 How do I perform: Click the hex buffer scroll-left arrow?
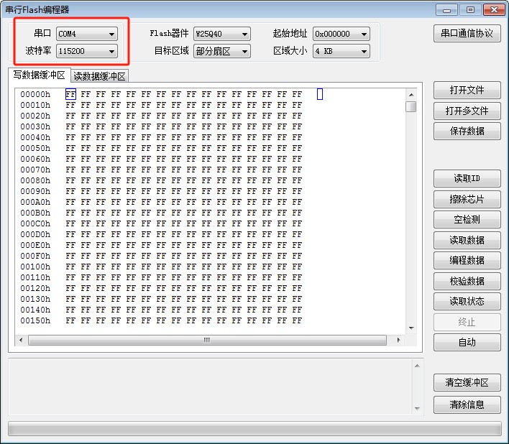click(21, 340)
